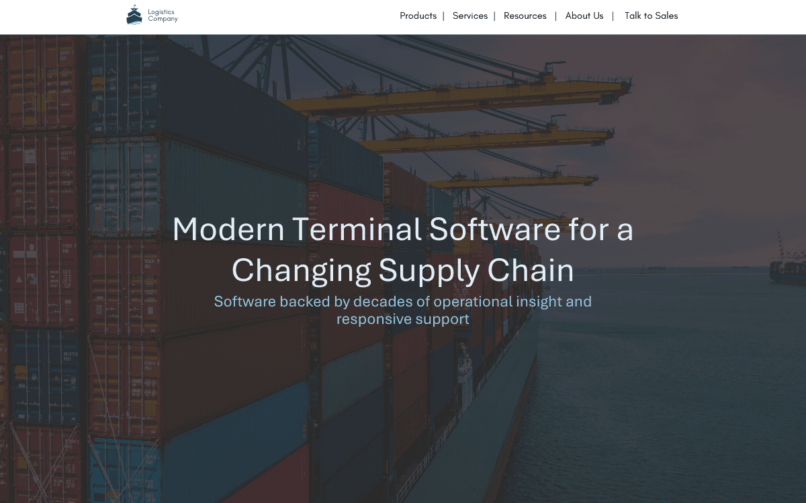Click the Modern Terminal Software headline
This screenshot has width=806, height=503.
tap(402, 229)
